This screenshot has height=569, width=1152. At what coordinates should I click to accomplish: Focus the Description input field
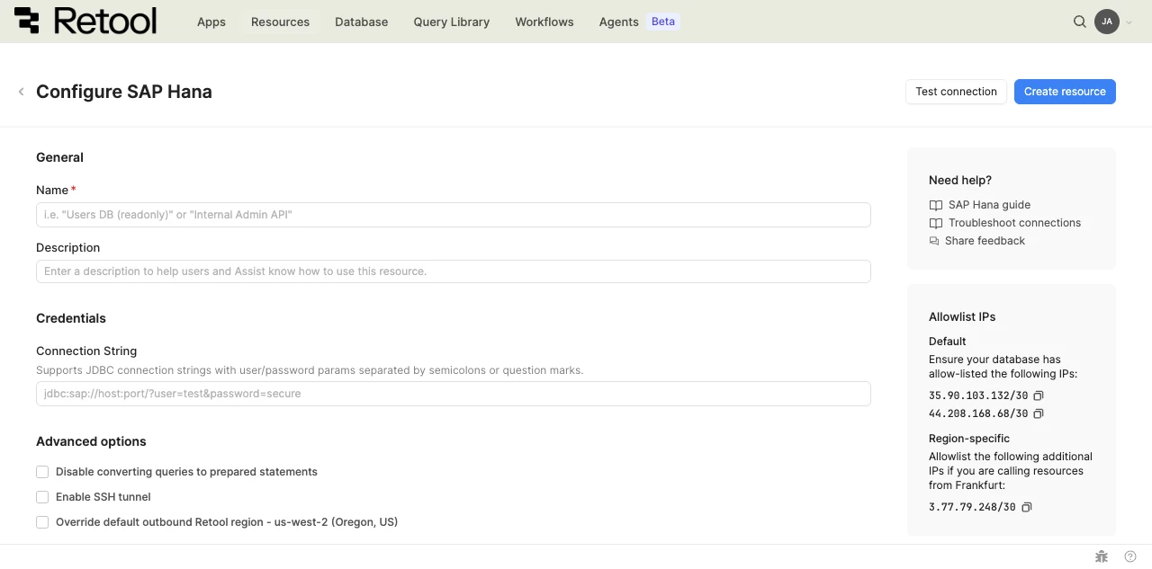pyautogui.click(x=454, y=271)
